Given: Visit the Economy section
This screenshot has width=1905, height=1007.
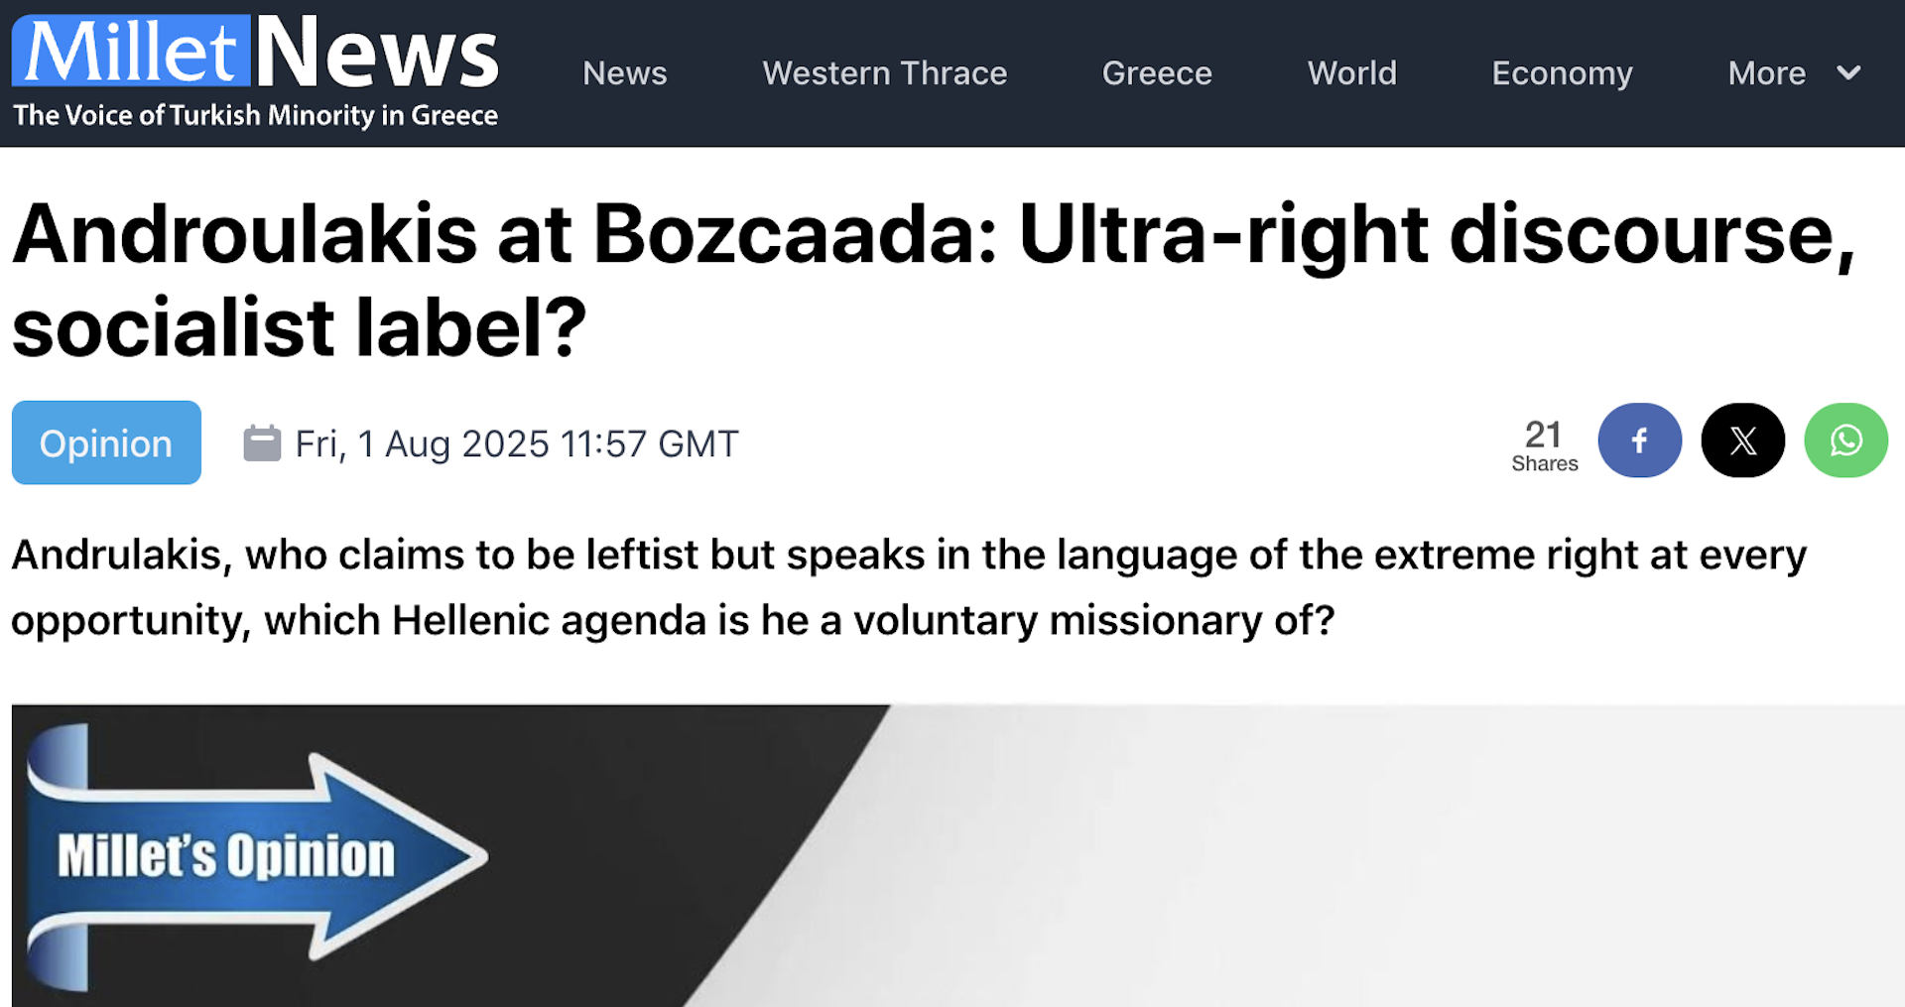Looking at the screenshot, I should pos(1562,72).
